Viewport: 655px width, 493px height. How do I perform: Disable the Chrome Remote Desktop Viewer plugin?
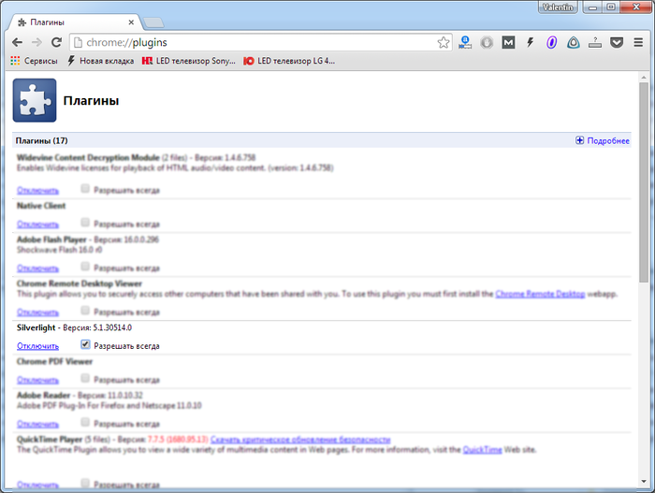click(37, 312)
